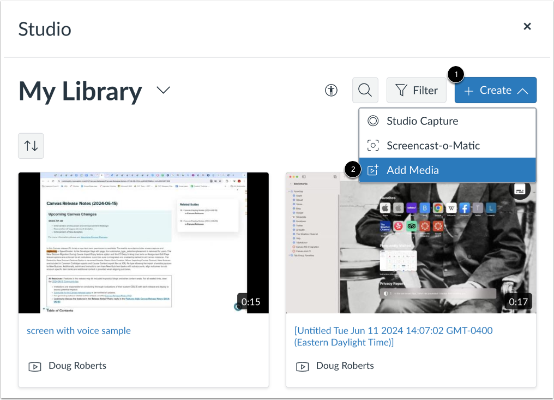Open the My Library dropdown

pos(162,90)
